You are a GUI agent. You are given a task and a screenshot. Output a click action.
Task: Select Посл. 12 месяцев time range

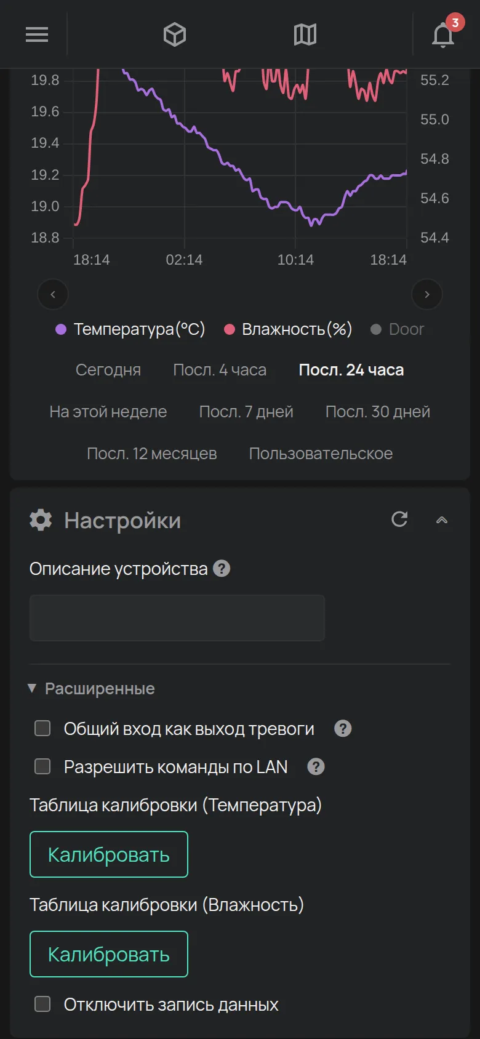click(152, 454)
